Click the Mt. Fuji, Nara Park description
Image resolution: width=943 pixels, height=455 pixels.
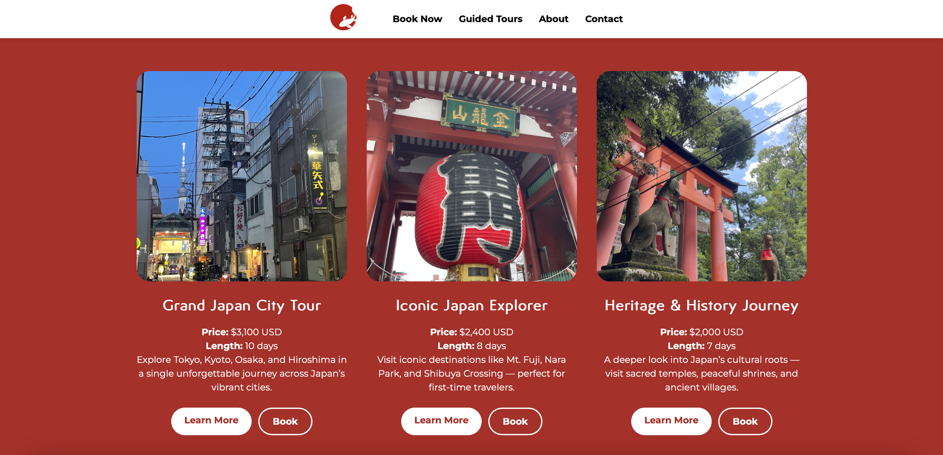click(471, 374)
